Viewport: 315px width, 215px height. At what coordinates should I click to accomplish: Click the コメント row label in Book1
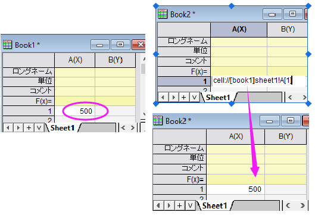click(x=29, y=91)
